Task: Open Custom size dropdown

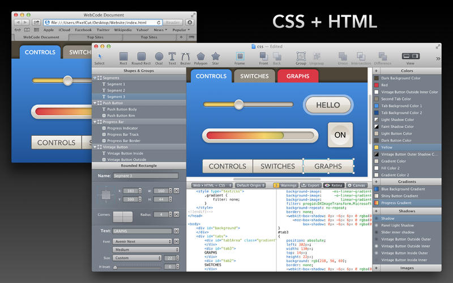Action: click(137, 258)
